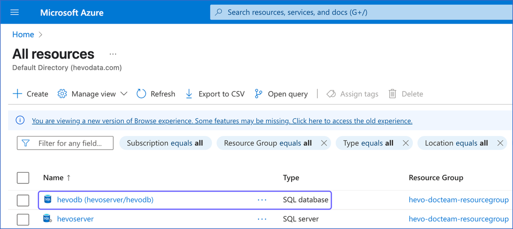513x229 pixels.
Task: Click the hevoserver SQL server icon
Action: click(48, 218)
